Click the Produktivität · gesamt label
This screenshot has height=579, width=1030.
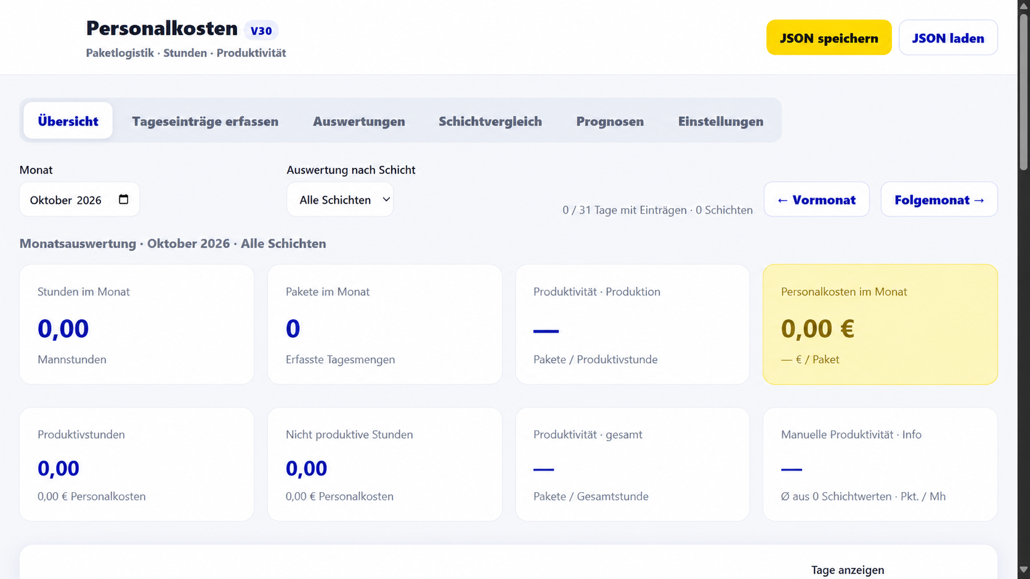pos(588,434)
